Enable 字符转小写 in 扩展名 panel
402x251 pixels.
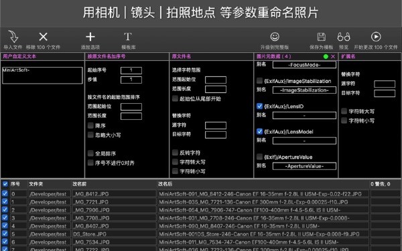pyautogui.click(x=344, y=120)
